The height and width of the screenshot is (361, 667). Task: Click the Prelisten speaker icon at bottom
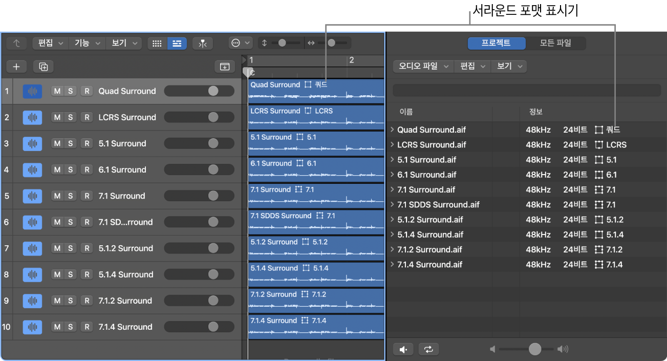click(403, 349)
